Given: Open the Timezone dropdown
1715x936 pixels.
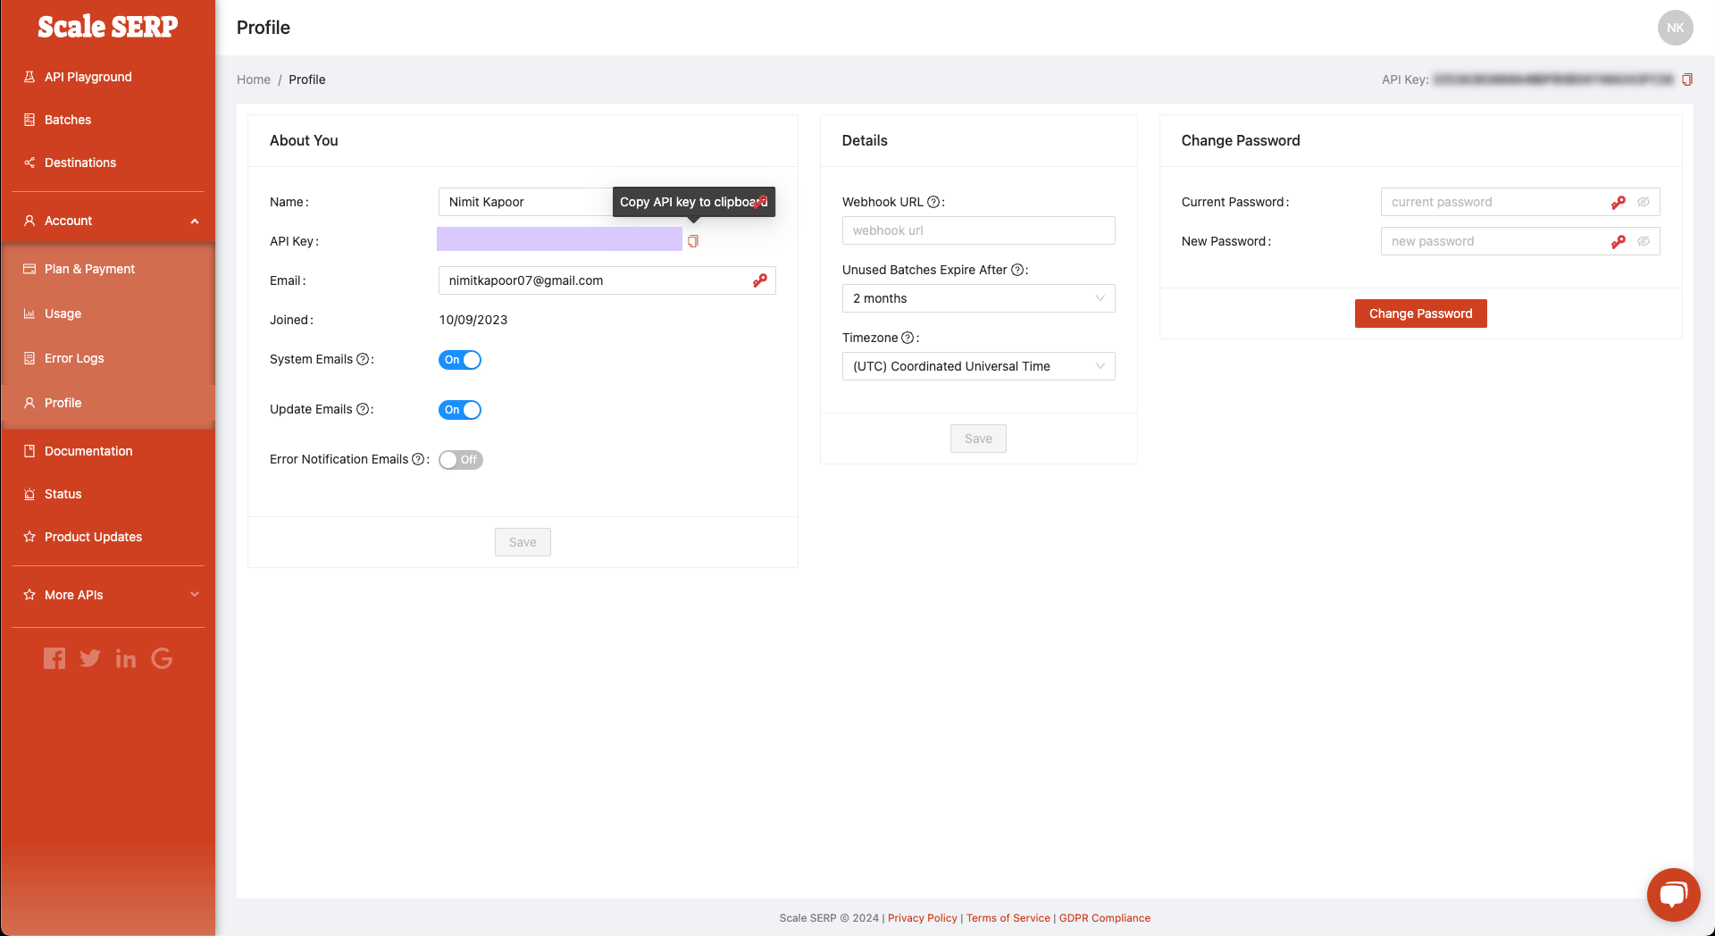Looking at the screenshot, I should point(978,366).
